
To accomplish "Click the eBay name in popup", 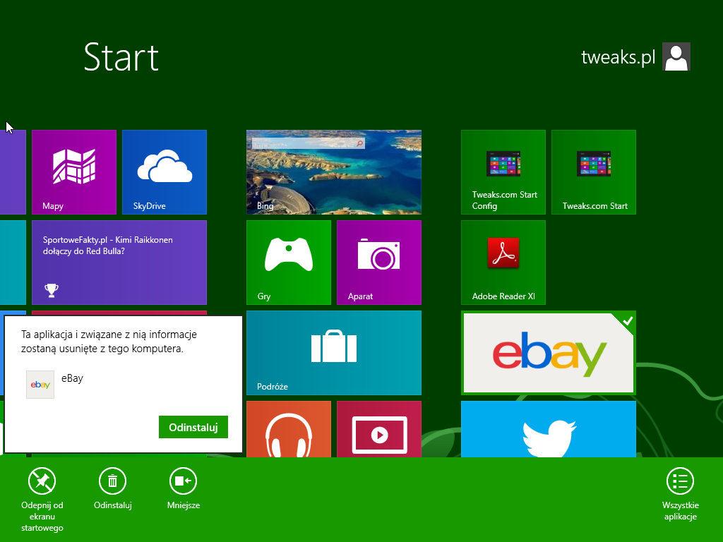I will (73, 378).
